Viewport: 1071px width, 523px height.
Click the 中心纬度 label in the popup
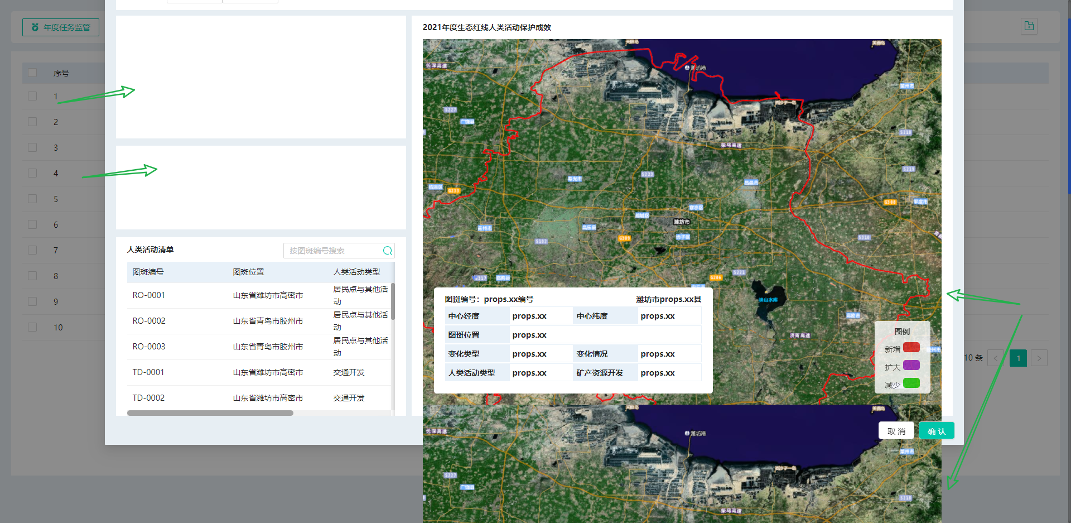tap(592, 316)
